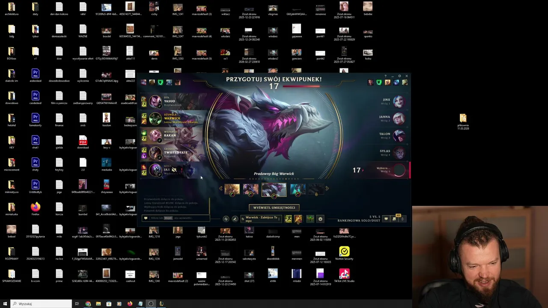Select famekonfy Premiere project file

tap(35, 120)
